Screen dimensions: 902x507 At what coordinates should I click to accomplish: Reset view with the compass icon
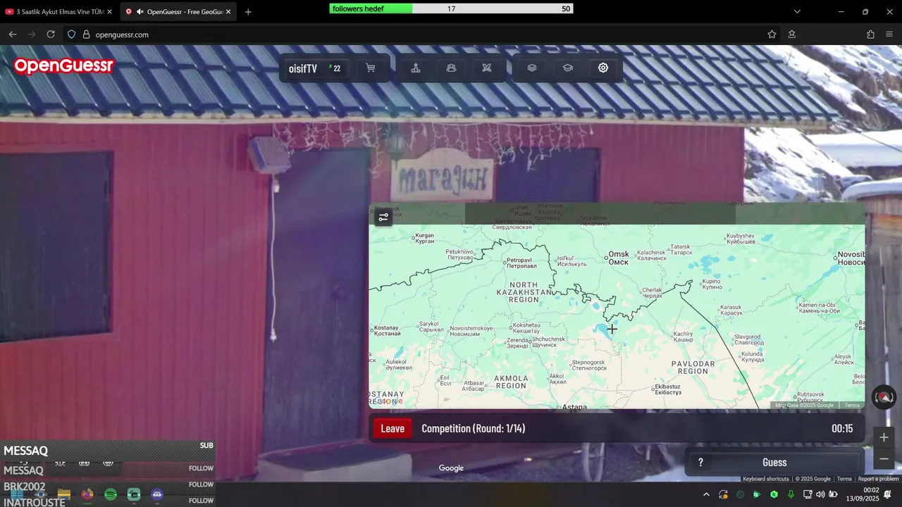click(884, 397)
